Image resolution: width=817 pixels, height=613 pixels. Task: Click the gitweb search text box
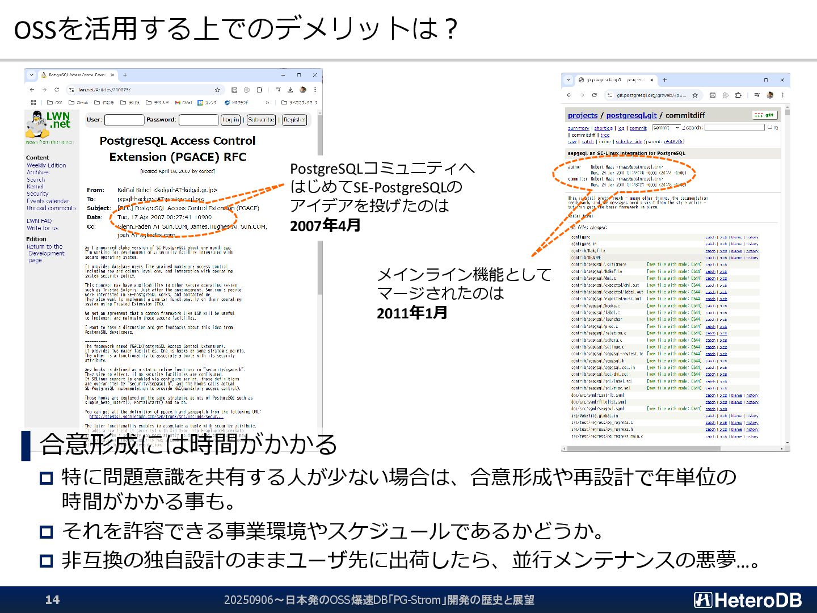coord(735,128)
